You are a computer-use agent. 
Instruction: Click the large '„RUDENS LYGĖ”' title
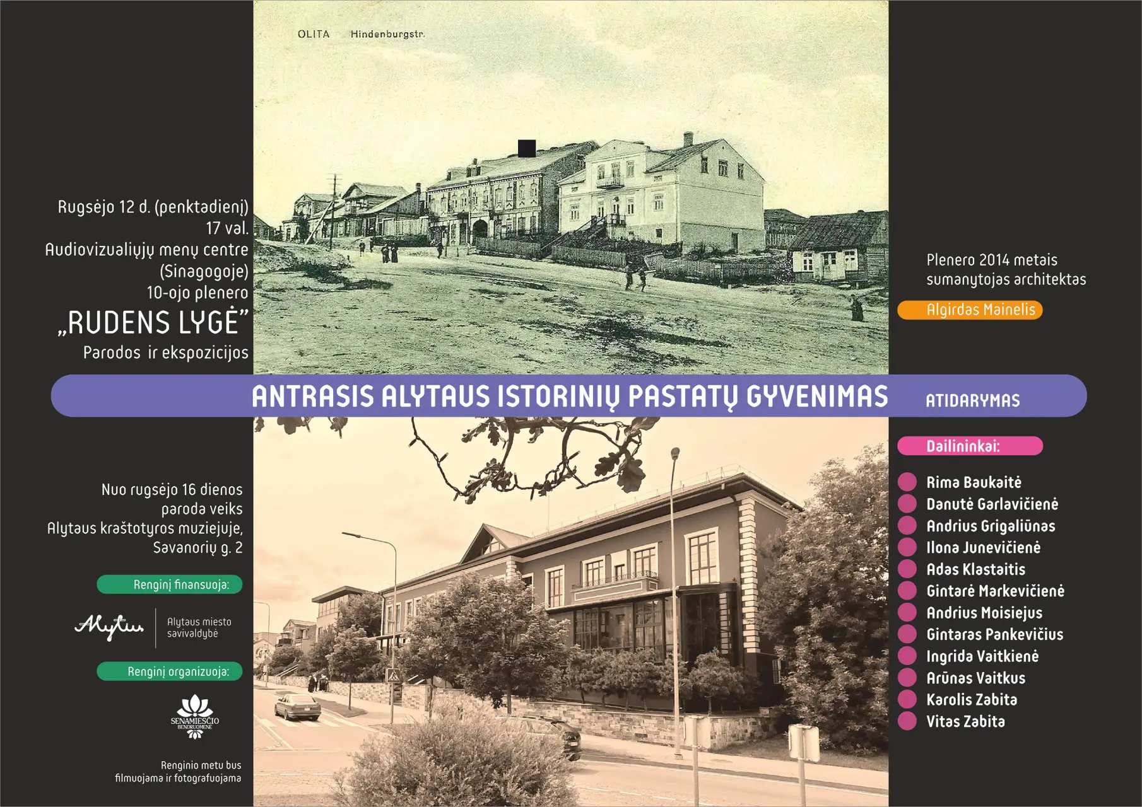click(154, 322)
